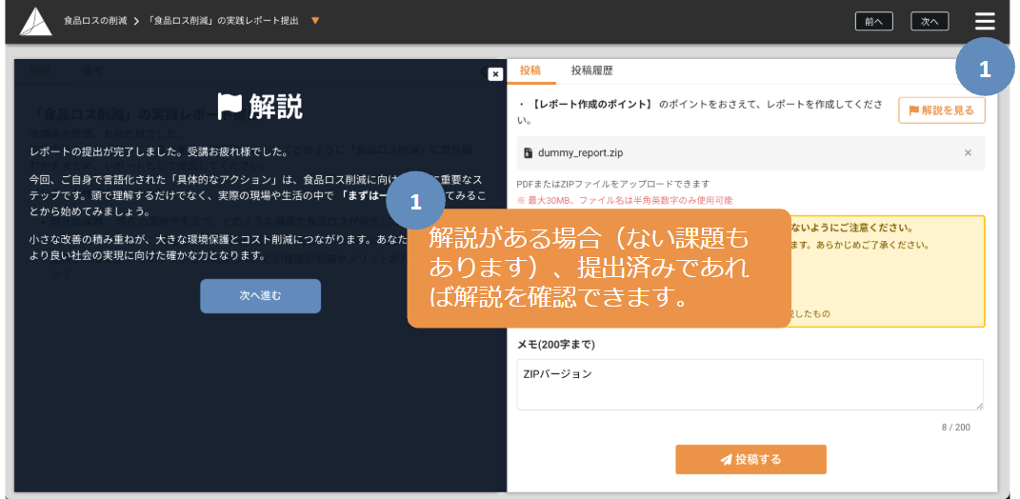Image resolution: width=1020 pixels, height=499 pixels.
Task: Click the dummy_report.zip file icon
Action: pyautogui.click(x=528, y=153)
